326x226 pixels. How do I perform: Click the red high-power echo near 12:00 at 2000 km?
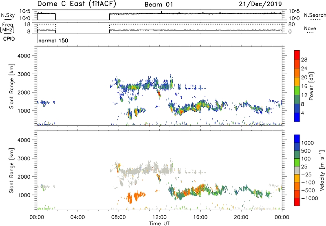click(x=159, y=94)
